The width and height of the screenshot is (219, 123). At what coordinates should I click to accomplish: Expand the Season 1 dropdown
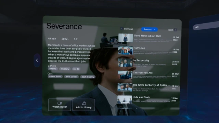[149, 29]
